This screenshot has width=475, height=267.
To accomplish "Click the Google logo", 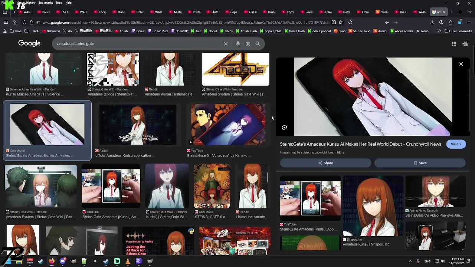I will [x=29, y=43].
